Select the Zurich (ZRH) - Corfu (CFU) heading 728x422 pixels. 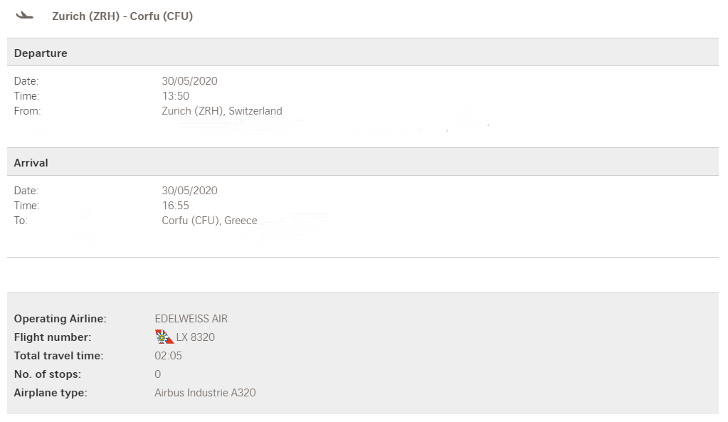point(122,16)
